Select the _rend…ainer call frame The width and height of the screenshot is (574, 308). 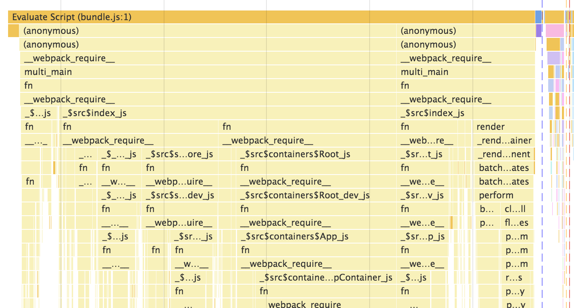tap(503, 141)
